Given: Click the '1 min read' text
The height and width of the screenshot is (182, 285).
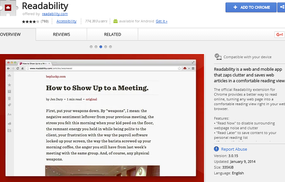Looking at the screenshot, I should [x=74, y=100].
